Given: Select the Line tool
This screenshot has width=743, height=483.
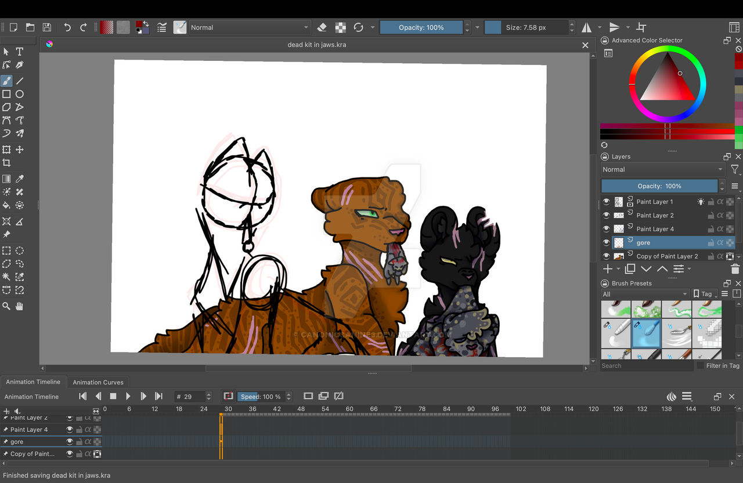Looking at the screenshot, I should pyautogui.click(x=20, y=81).
